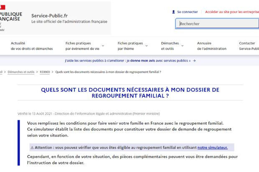
Task: Open the R59969 breadcrumb link
Action: tap(45, 72)
